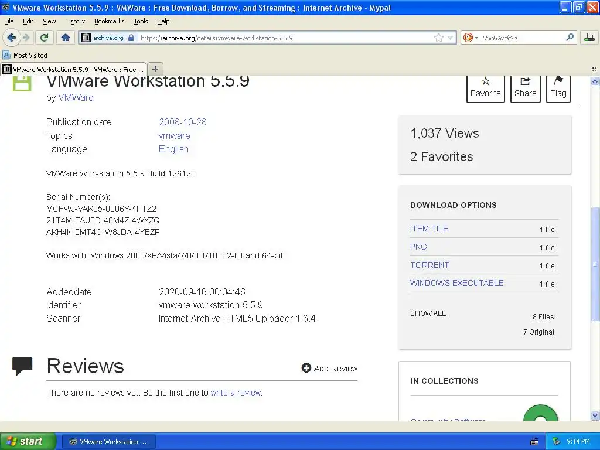Click the identifier vmware-workstation-5.5.9 value
This screenshot has width=600, height=450.
[210, 305]
